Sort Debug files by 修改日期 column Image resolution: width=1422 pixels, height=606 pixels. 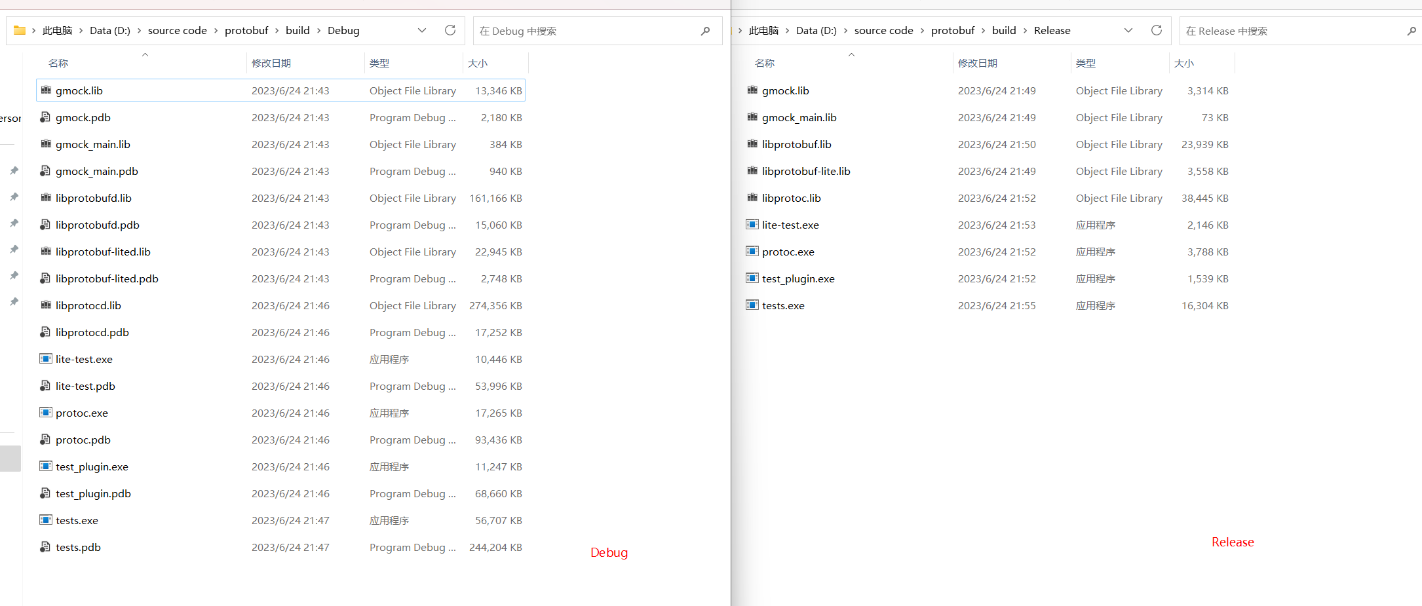click(x=271, y=63)
